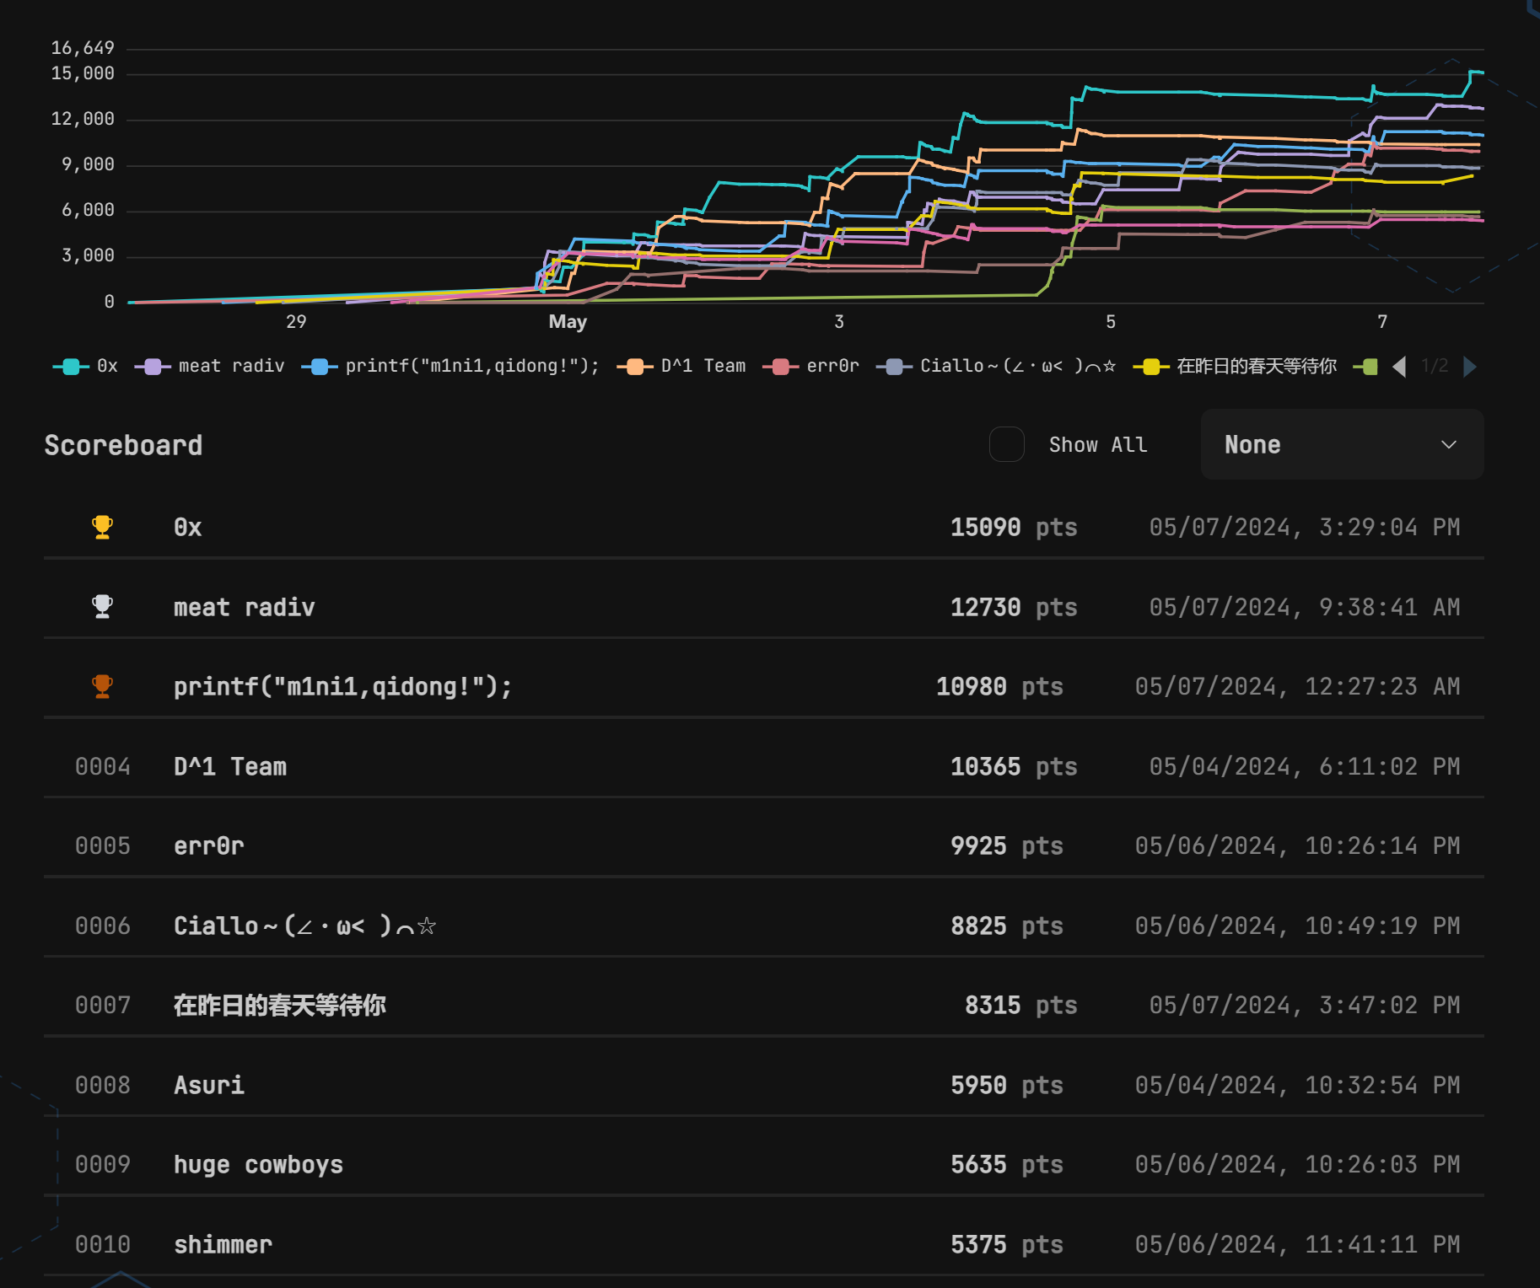Toggle the green legend marker after 在昨日的春天等待你
The image size is (1540, 1288).
pyautogui.click(x=1365, y=366)
